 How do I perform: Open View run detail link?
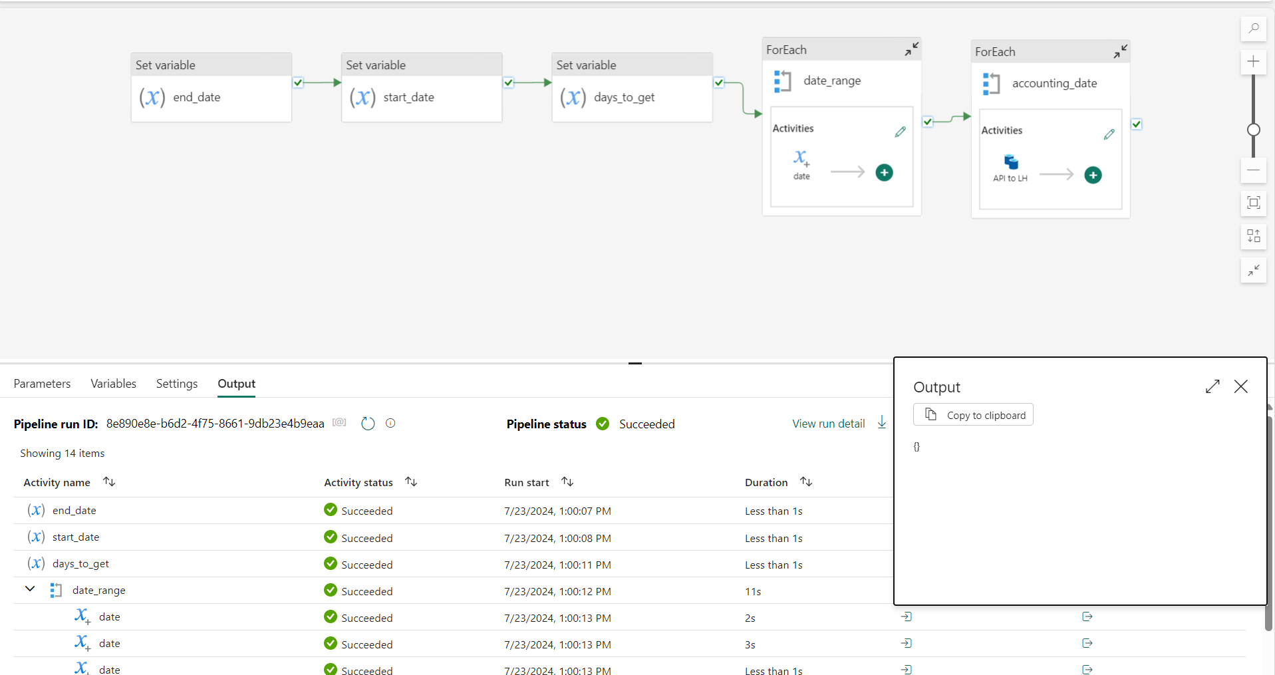point(829,424)
